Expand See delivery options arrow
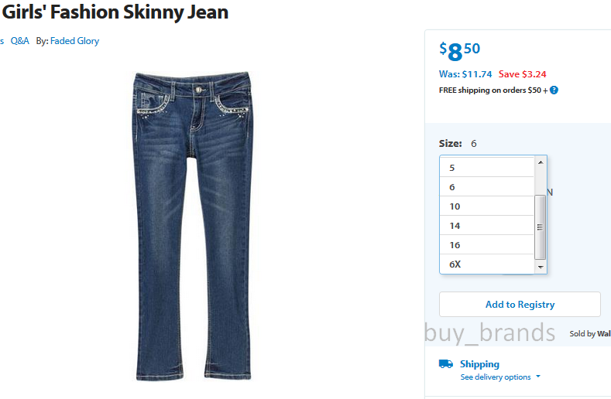The height and width of the screenshot is (399, 611). point(538,377)
